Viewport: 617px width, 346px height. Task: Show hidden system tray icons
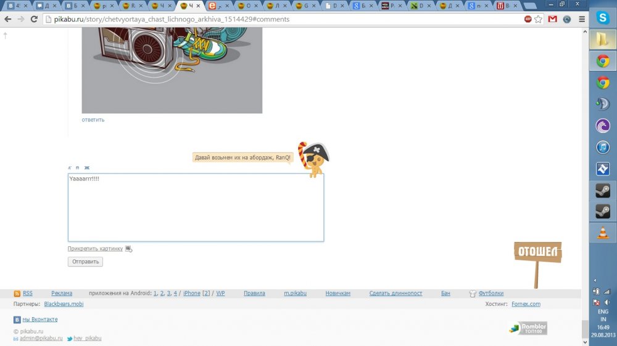(x=595, y=280)
